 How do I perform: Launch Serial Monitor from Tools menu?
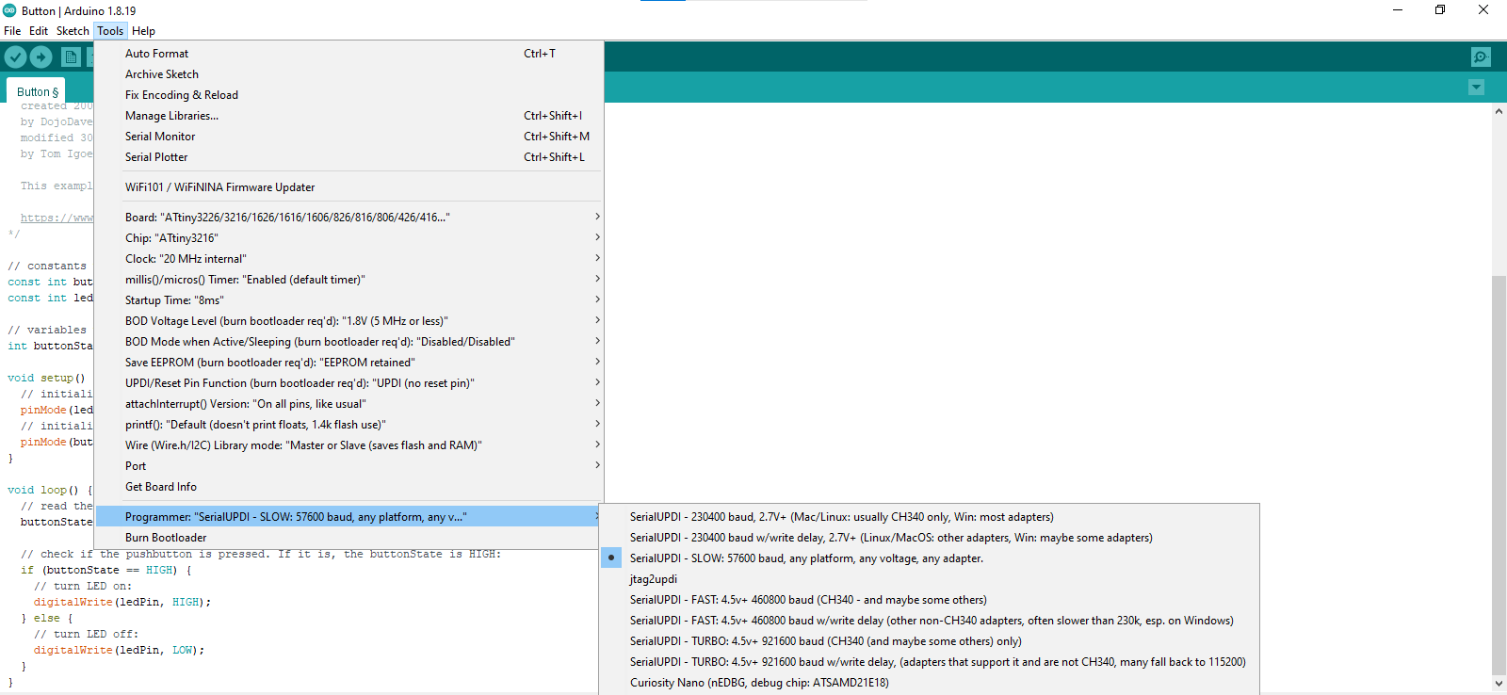tap(348, 137)
